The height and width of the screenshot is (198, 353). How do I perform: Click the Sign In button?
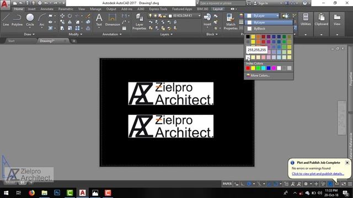coord(261,3)
